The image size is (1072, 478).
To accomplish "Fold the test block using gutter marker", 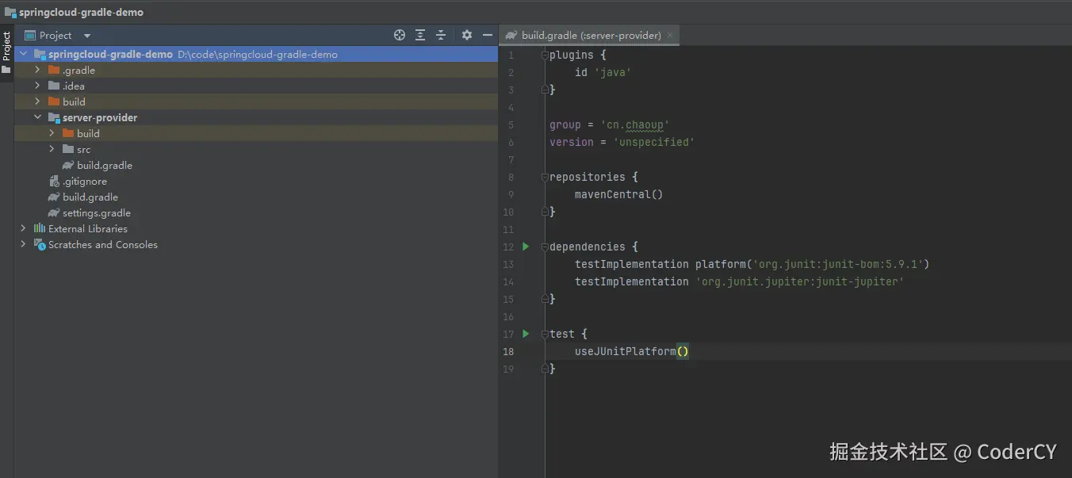I will click(545, 334).
